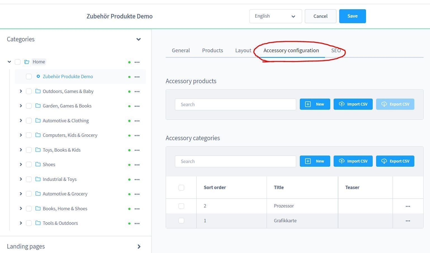Screen dimensions: 430x253
Task: Click the Garden, Games & Books folder icon
Action: point(38,106)
